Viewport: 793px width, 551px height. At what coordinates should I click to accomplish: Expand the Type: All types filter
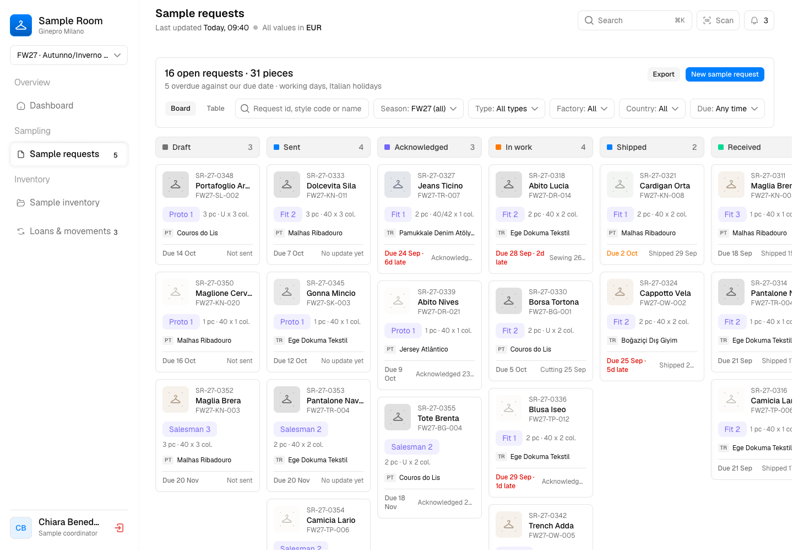click(x=507, y=109)
